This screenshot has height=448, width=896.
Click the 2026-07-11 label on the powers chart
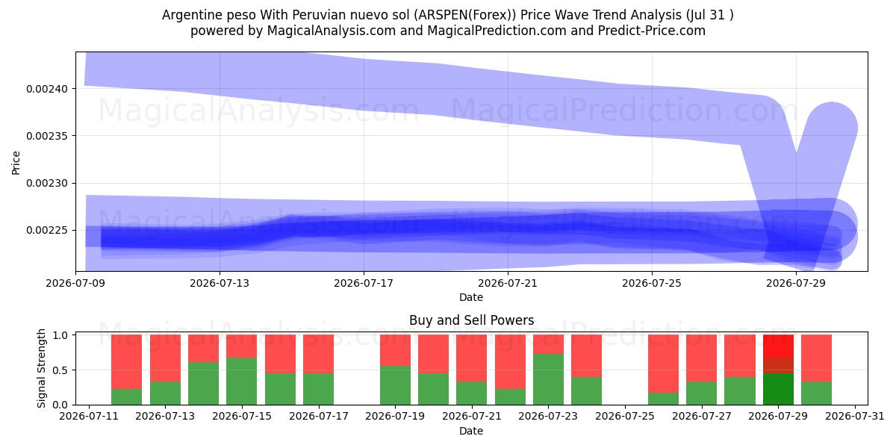tap(89, 417)
